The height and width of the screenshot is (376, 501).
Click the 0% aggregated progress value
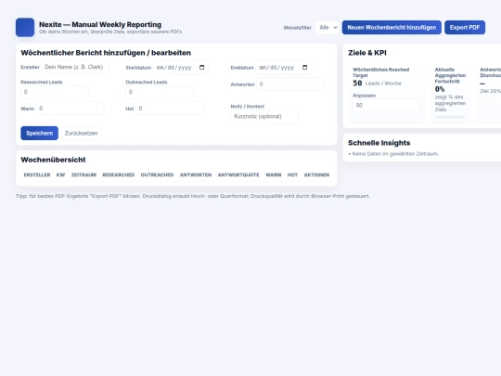440,89
